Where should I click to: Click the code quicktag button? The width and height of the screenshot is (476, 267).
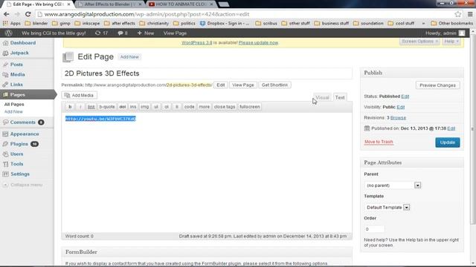coord(189,107)
